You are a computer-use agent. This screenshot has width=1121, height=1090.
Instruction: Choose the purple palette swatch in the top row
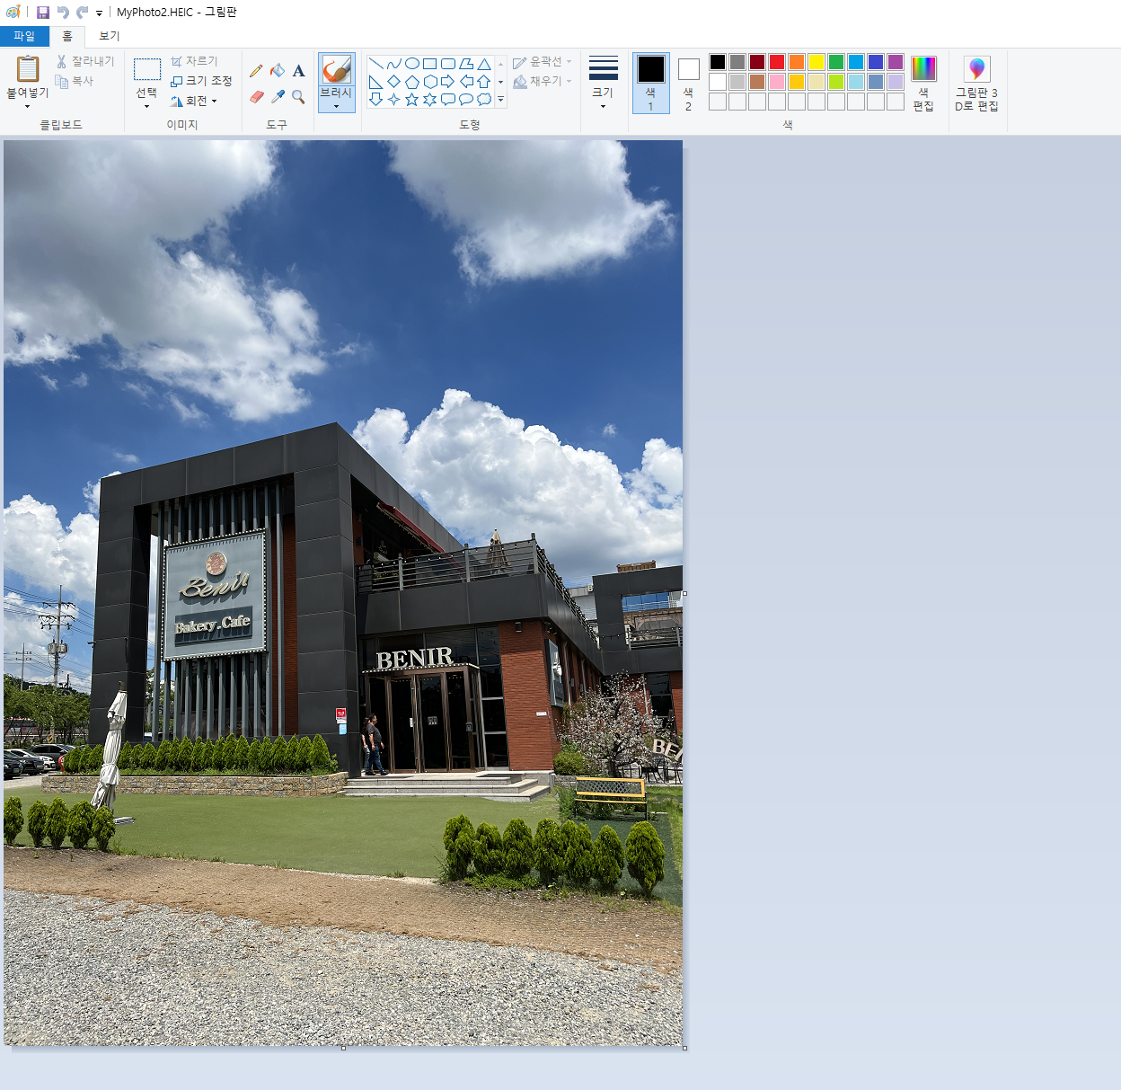(896, 62)
